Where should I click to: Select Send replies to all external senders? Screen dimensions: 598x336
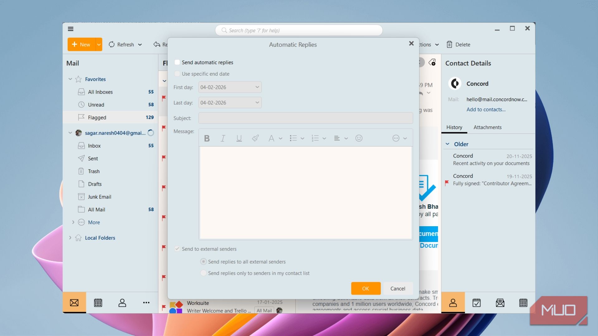click(x=203, y=262)
